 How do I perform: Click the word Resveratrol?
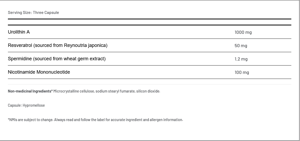[x=20, y=45]
